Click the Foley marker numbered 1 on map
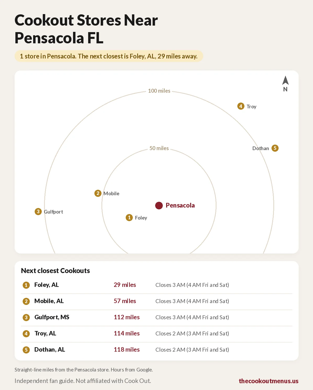The height and width of the screenshot is (390, 313). point(129,217)
